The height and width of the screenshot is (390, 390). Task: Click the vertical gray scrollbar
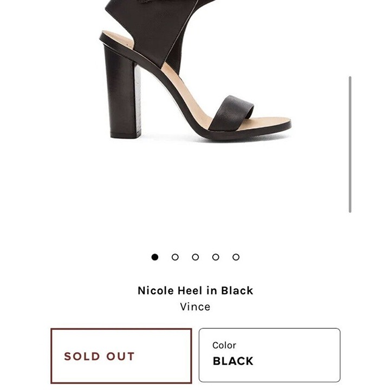pos(350,145)
